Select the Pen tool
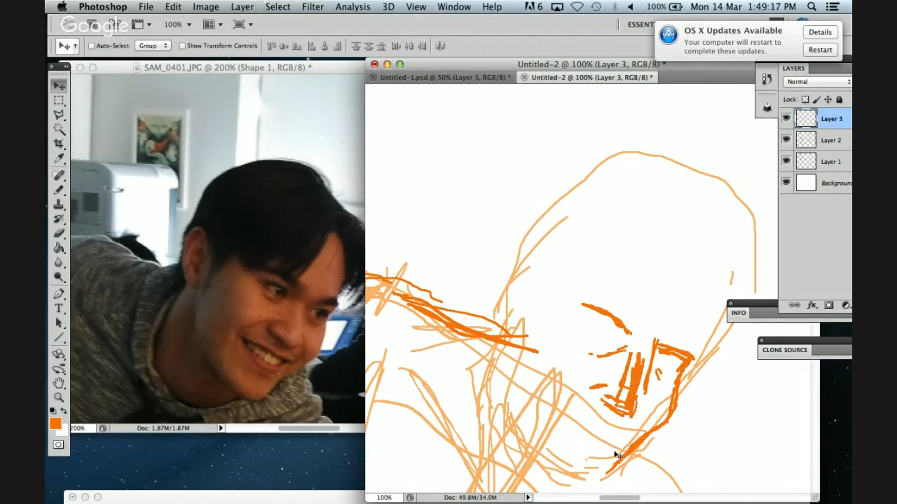The height and width of the screenshot is (504, 897). click(59, 294)
